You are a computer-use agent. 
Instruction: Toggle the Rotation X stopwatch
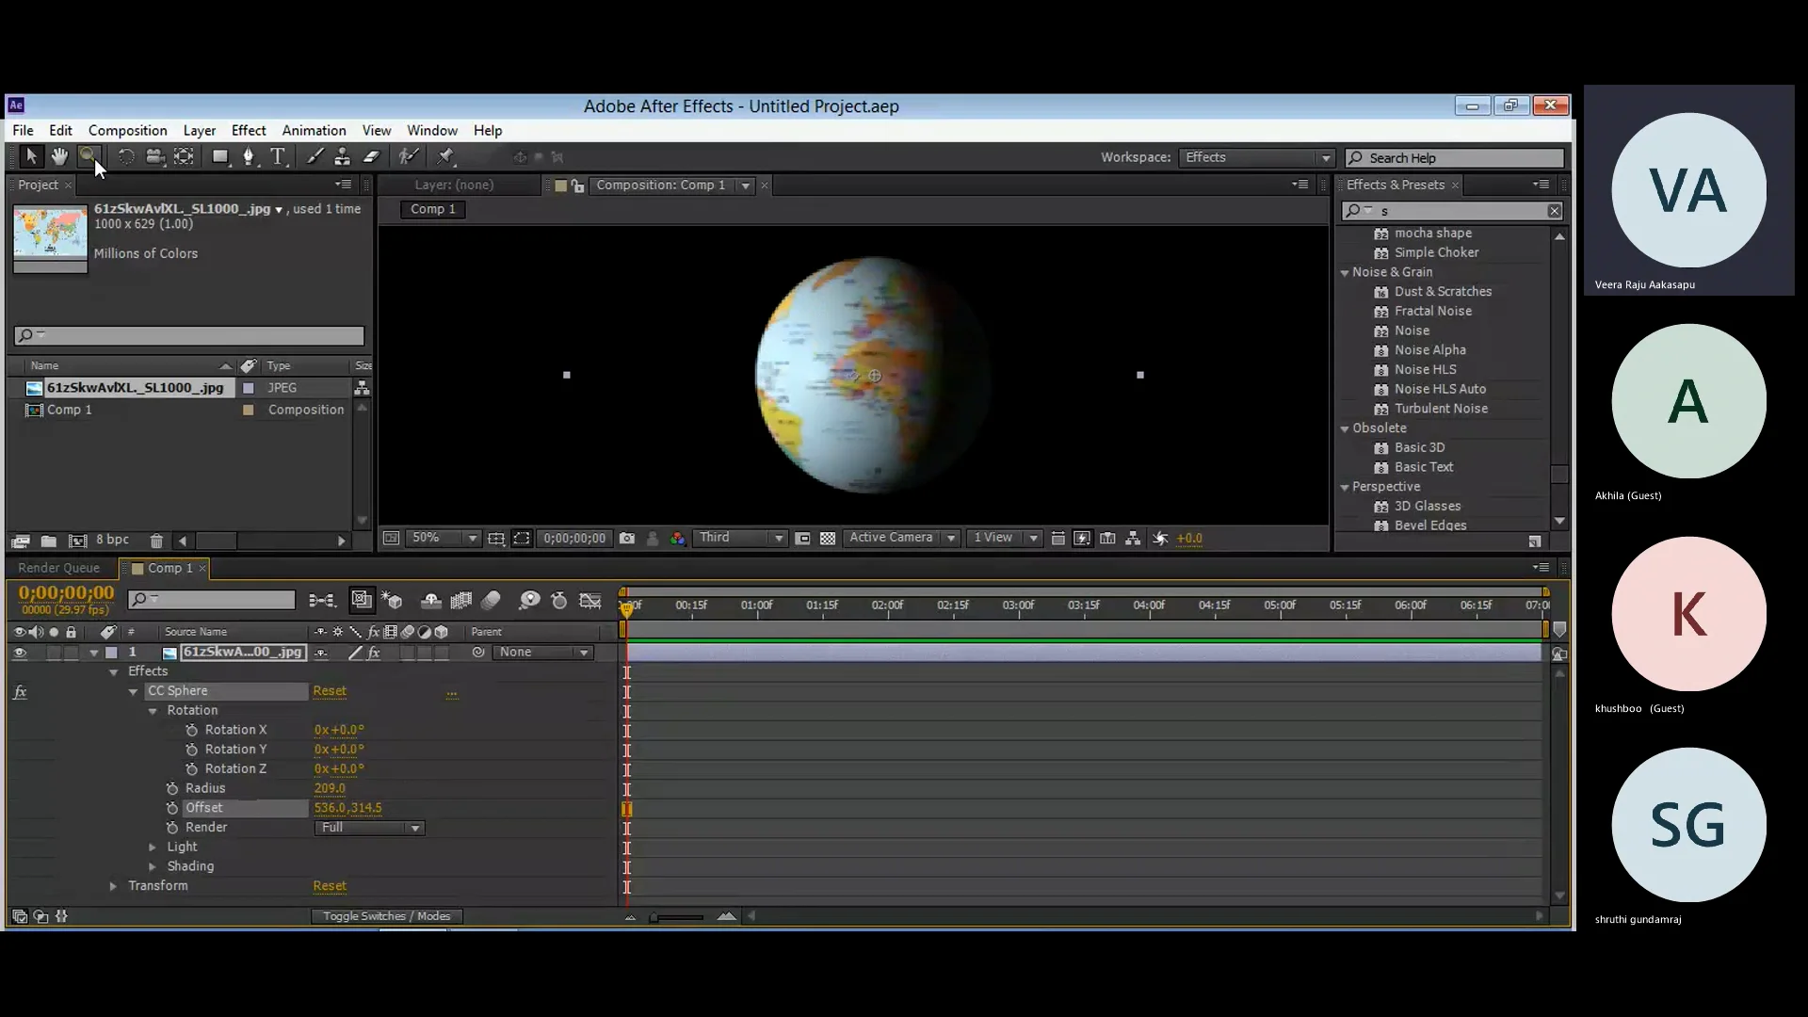tap(192, 730)
